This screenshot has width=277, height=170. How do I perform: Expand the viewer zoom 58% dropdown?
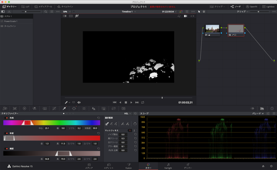click(x=67, y=12)
